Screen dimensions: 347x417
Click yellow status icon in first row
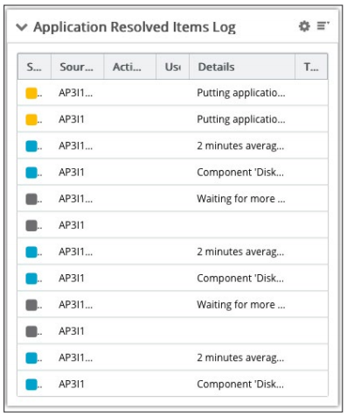coord(31,93)
